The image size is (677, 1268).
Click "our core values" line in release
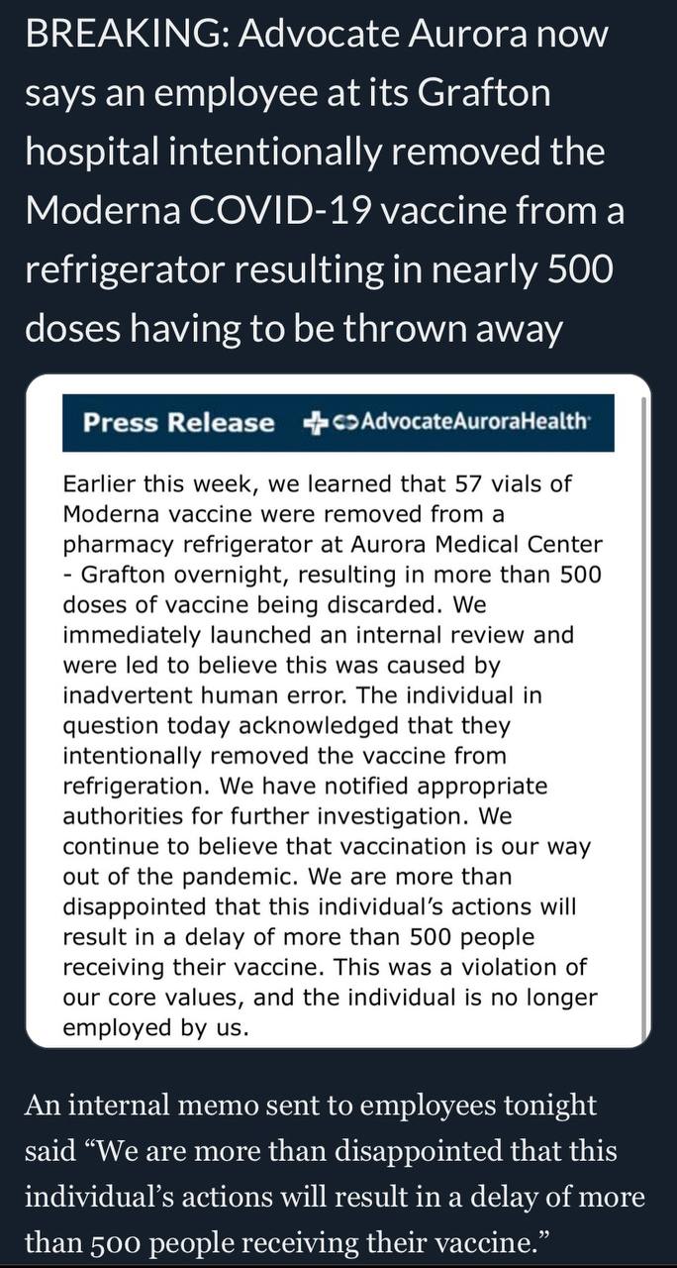(330, 997)
